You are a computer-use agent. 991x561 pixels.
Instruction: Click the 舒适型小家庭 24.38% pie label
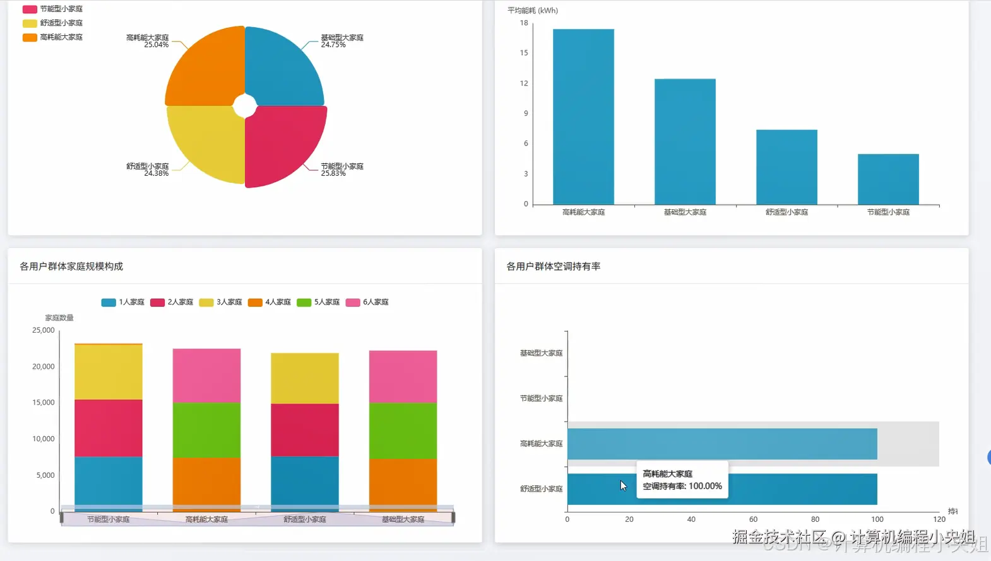pos(148,170)
